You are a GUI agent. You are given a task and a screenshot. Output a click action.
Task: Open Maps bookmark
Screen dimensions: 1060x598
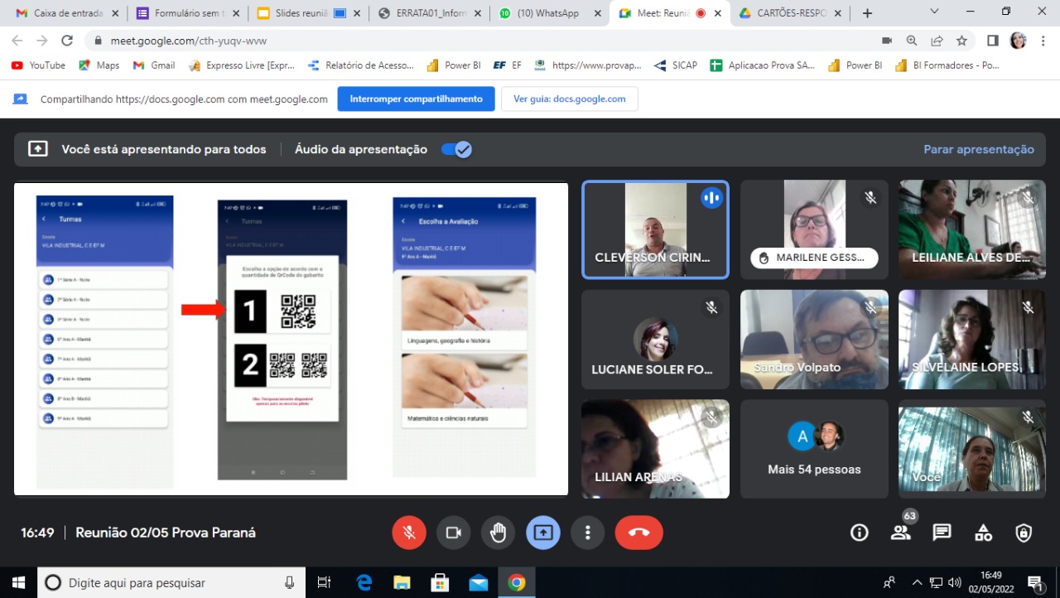(99, 65)
